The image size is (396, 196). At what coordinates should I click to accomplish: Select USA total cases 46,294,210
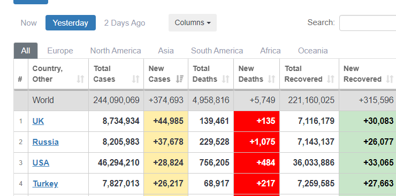click(119, 163)
